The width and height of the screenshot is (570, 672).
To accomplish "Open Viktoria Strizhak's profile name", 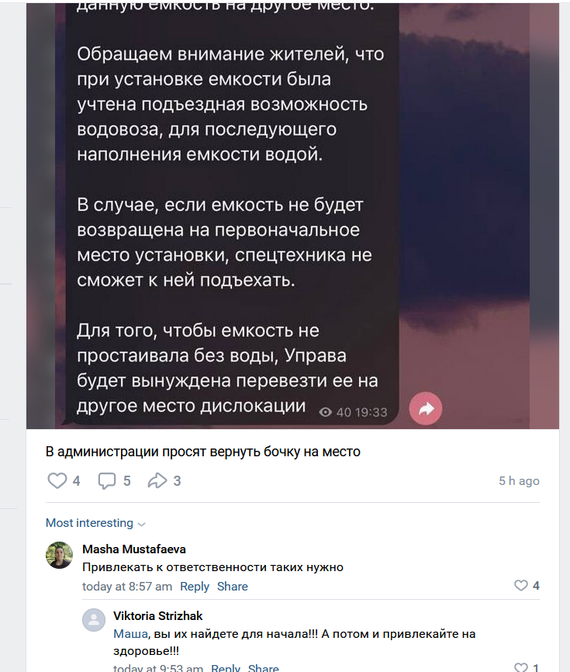I will [x=157, y=616].
